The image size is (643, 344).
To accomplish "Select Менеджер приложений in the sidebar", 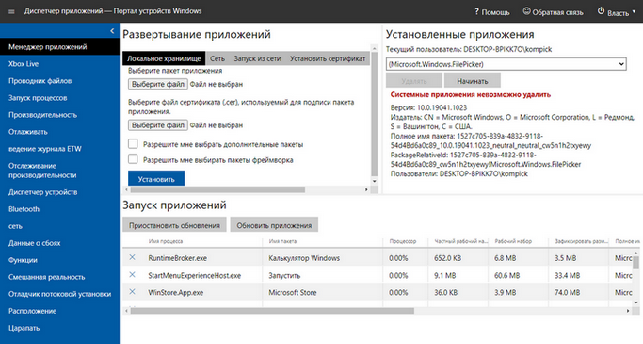I will point(59,47).
